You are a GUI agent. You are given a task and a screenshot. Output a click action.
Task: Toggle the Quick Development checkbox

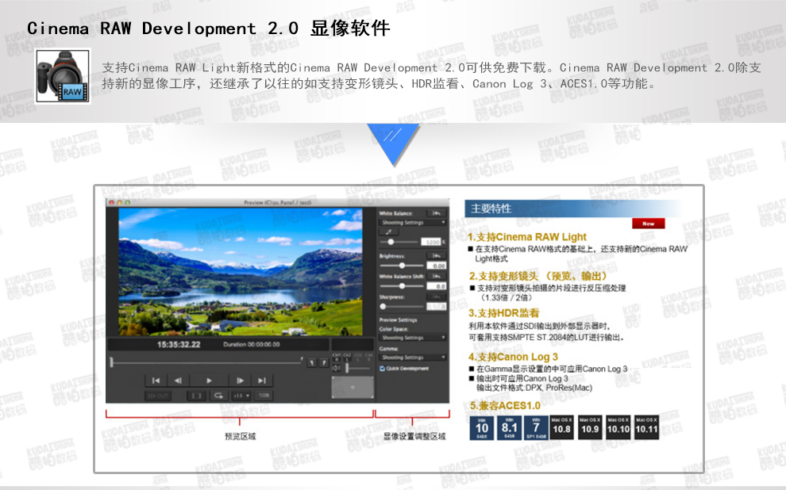382,369
